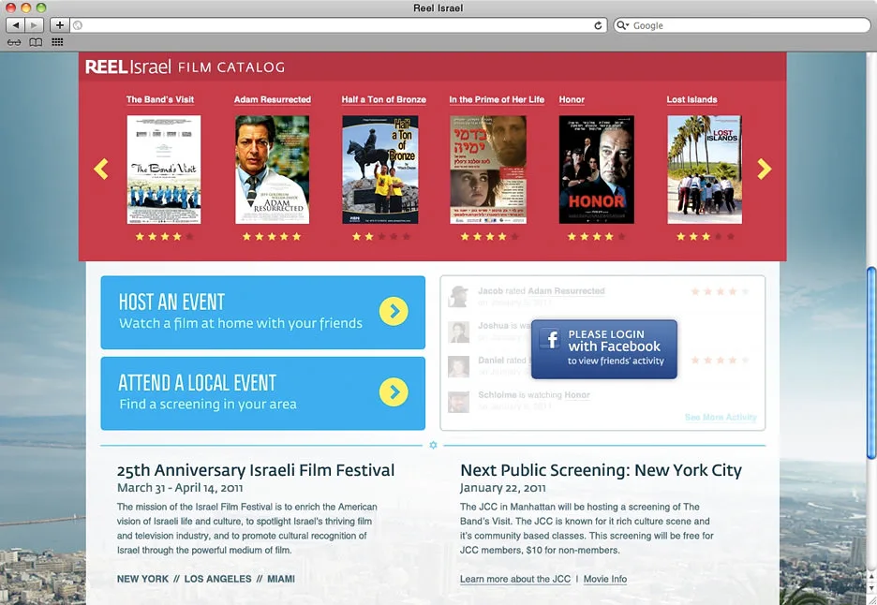
Task: Click Learn more about the JCC
Action: 515,579
